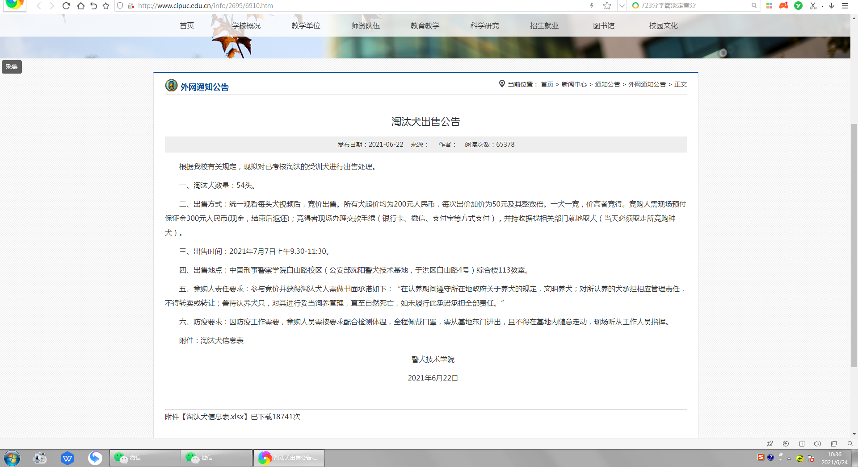The image size is (858, 467).
Task: Click the Sogou input method tray icon
Action: (761, 457)
